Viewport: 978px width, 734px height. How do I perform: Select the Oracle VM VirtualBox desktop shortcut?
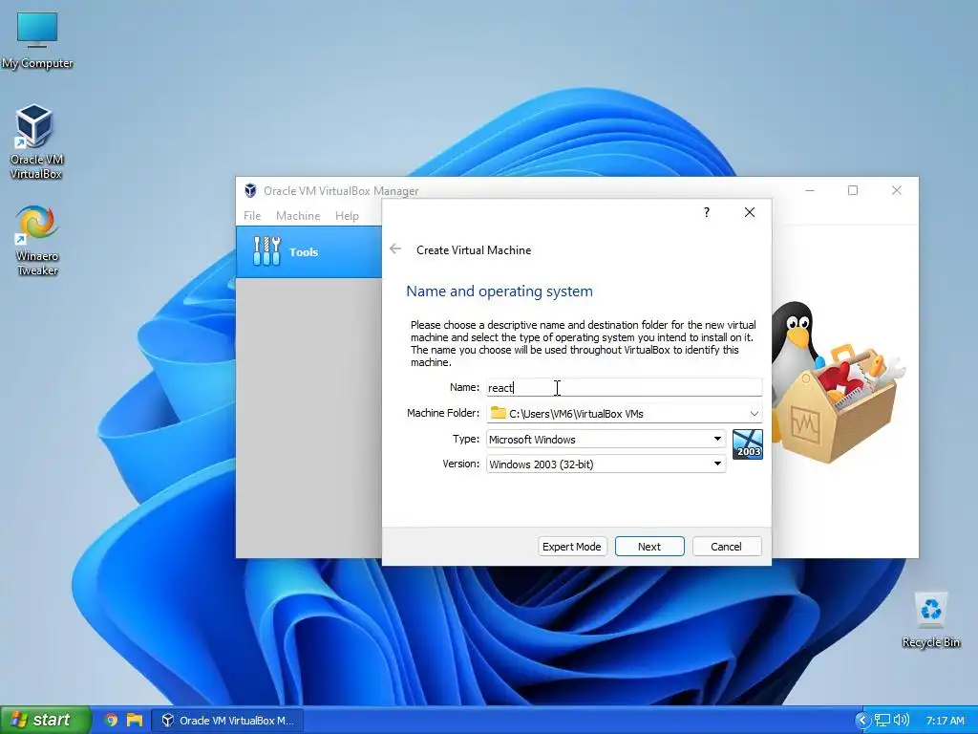35,141
